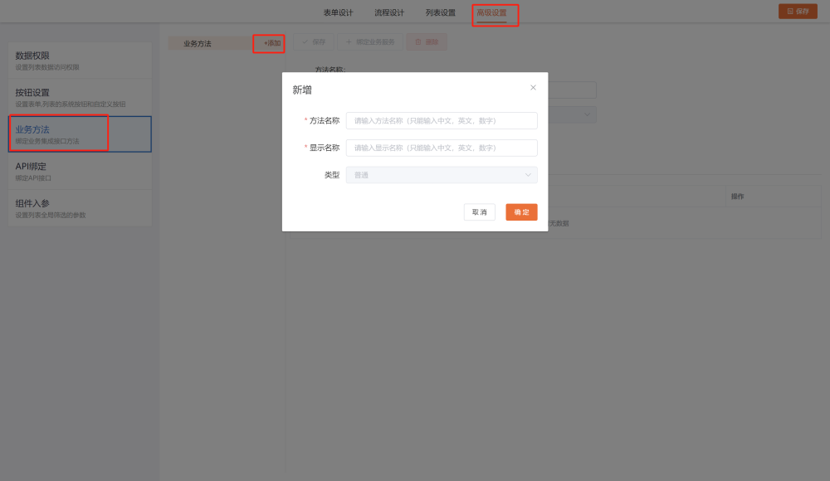Choose 业务方法 in the left menu

(80, 134)
